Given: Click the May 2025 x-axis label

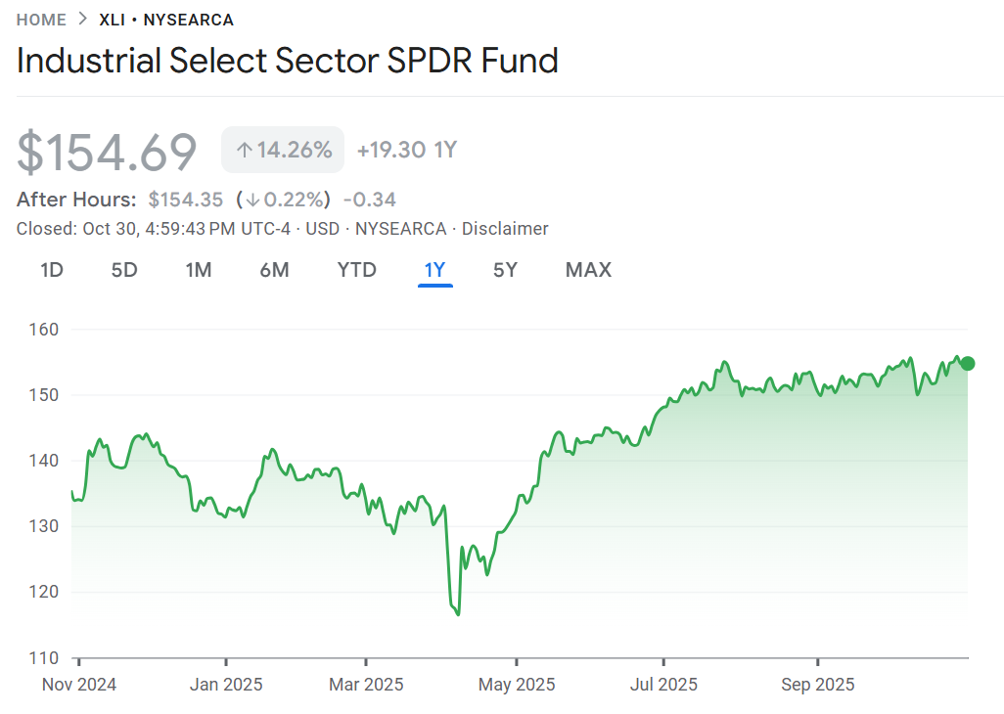Looking at the screenshot, I should 516,684.
